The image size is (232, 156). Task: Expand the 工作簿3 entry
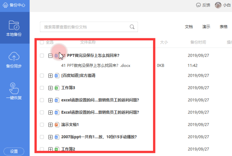(x=50, y=88)
